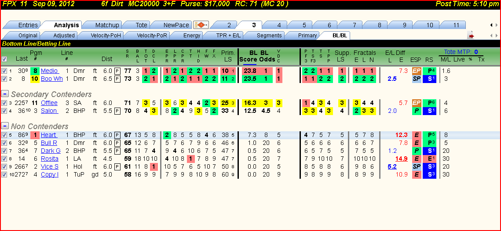Click the right arrow in the analysis sub-tab row
The width and height of the screenshot is (501, 231).
pos(496,36)
